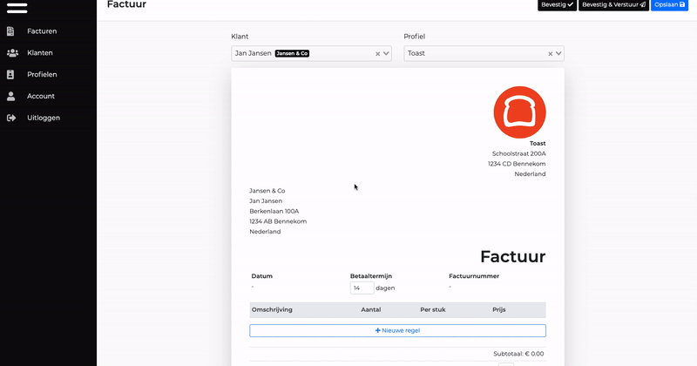The height and width of the screenshot is (366, 697).
Task: Click the Klanten people icon
Action: point(12,53)
